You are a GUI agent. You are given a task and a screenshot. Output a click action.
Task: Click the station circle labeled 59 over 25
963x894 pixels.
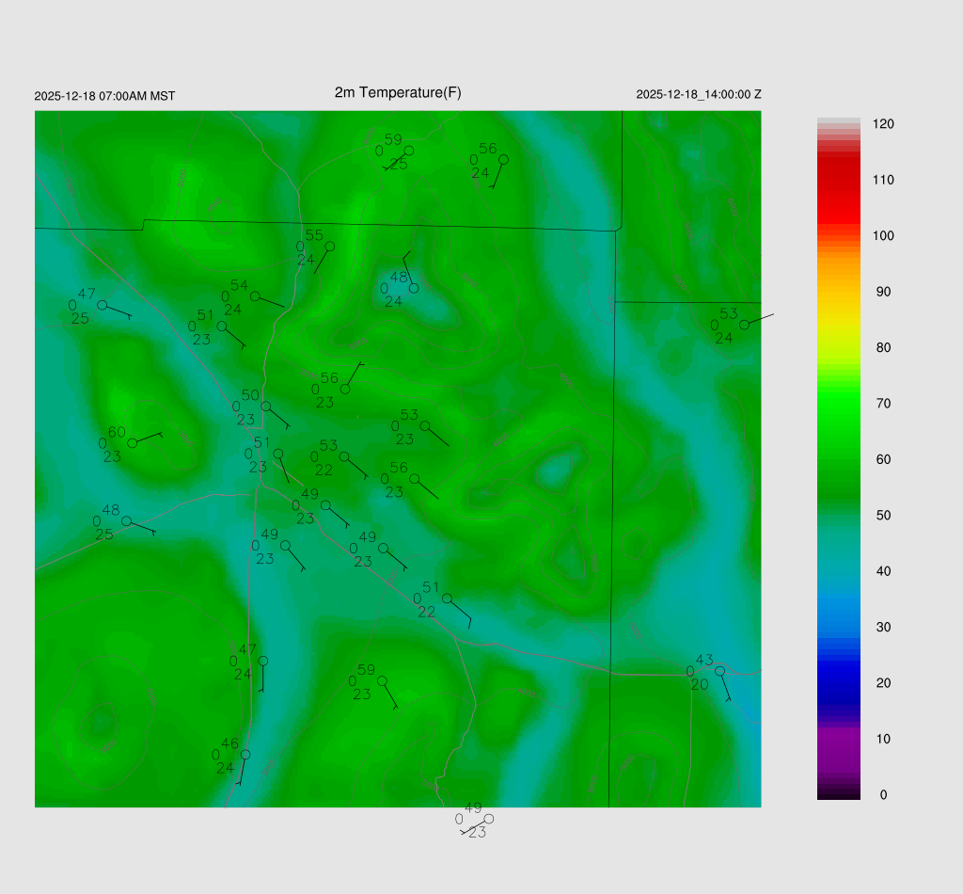(409, 151)
